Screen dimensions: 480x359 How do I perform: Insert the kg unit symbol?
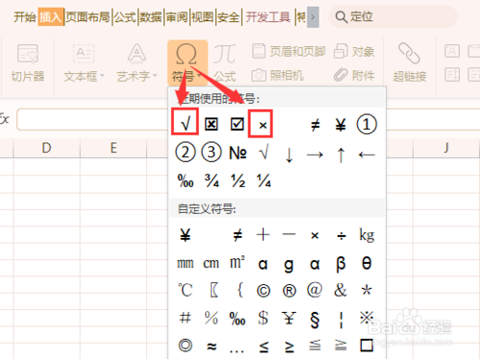(367, 235)
